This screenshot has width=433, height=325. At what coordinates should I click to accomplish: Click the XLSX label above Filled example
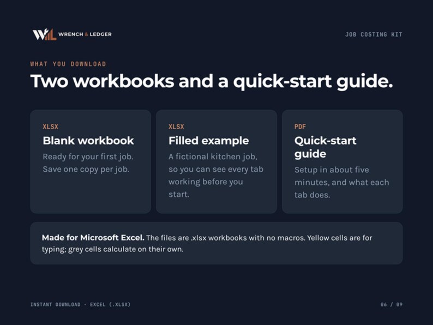(176, 127)
